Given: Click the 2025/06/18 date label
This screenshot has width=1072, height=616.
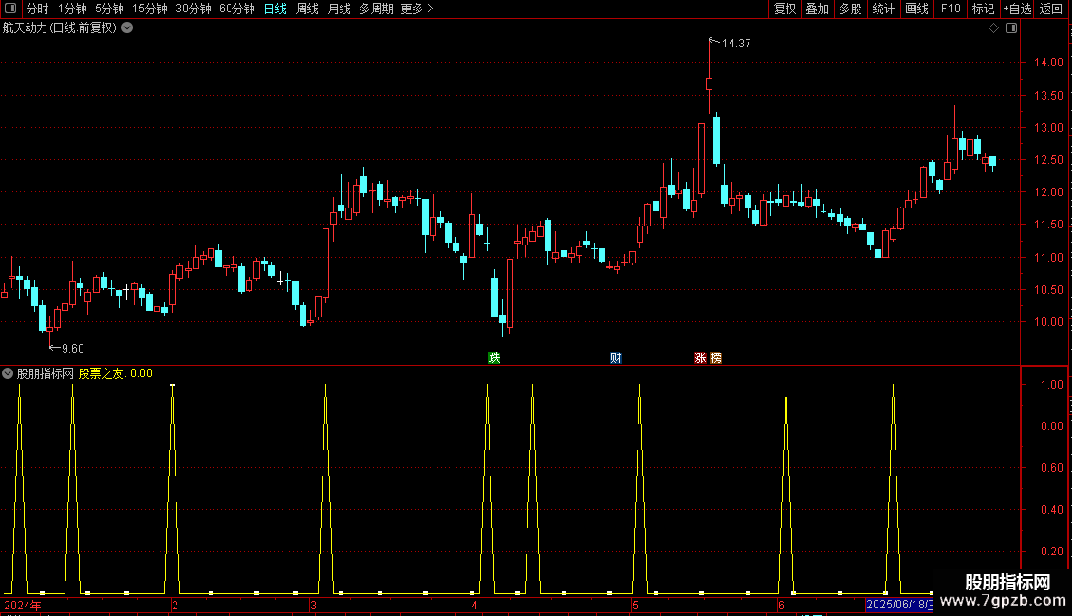Looking at the screenshot, I should [x=899, y=605].
